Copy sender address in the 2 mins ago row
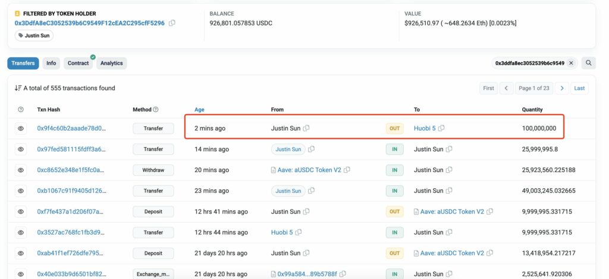This screenshot has width=609, height=279. click(306, 128)
